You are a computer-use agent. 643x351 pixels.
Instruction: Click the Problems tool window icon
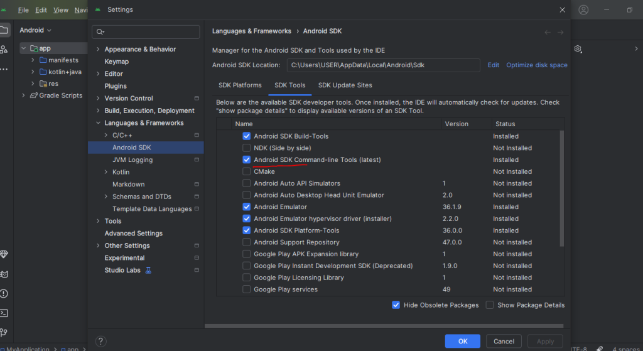pyautogui.click(x=4, y=293)
